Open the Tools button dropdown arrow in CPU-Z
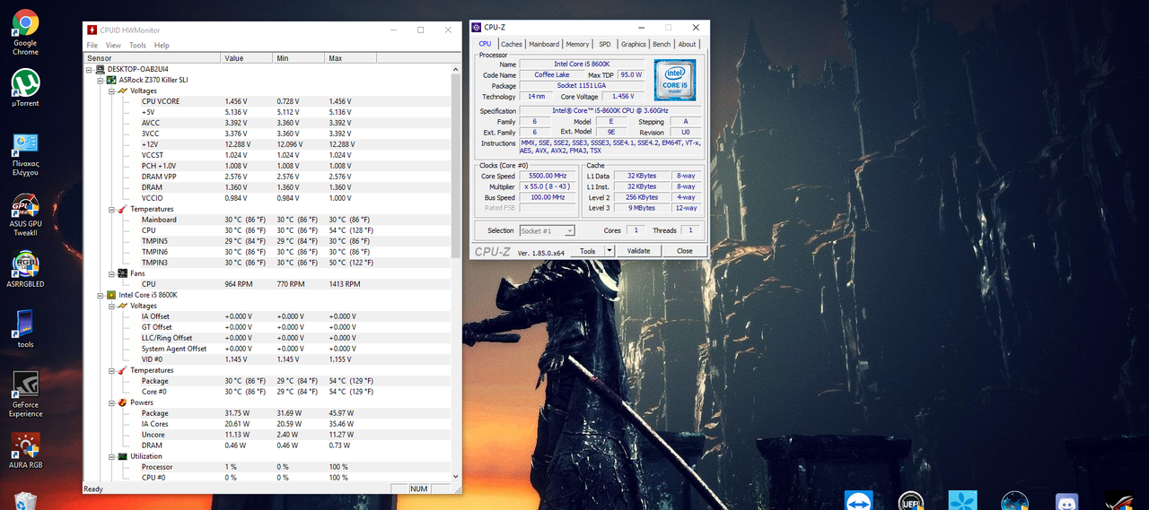Viewport: 1149px width, 510px height. [x=610, y=251]
